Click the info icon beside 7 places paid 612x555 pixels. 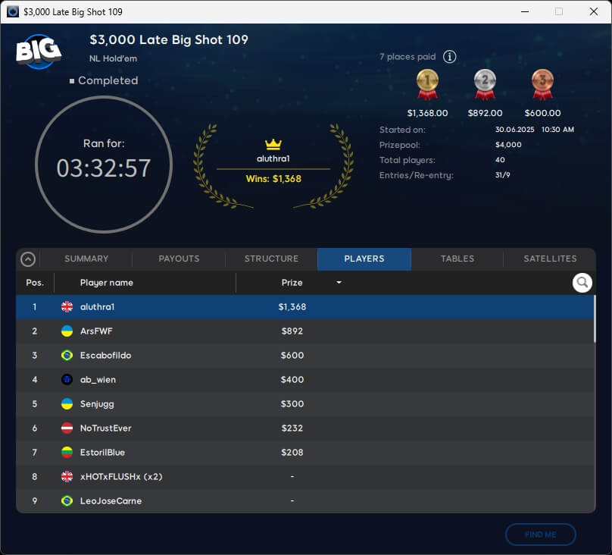coord(449,57)
